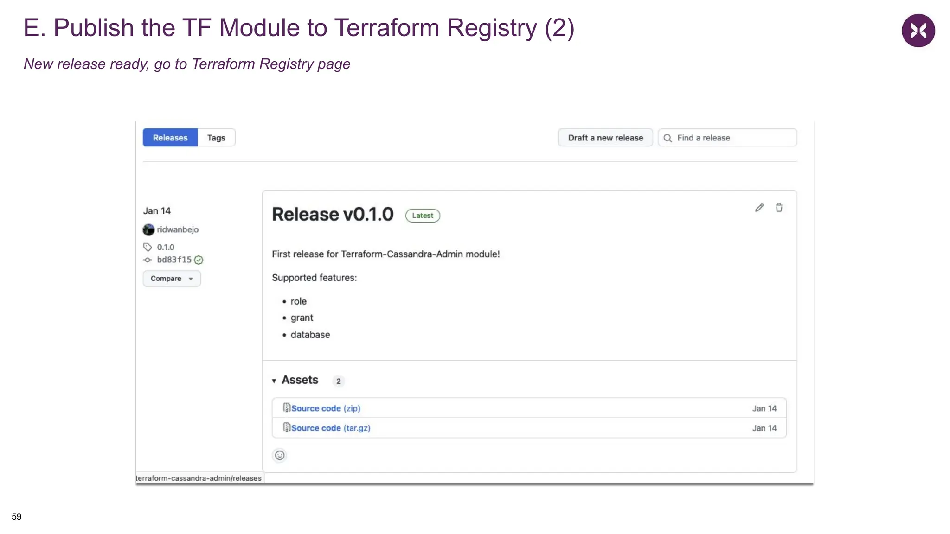The image size is (950, 534).
Task: Open the emoji reaction picker
Action: (280, 455)
